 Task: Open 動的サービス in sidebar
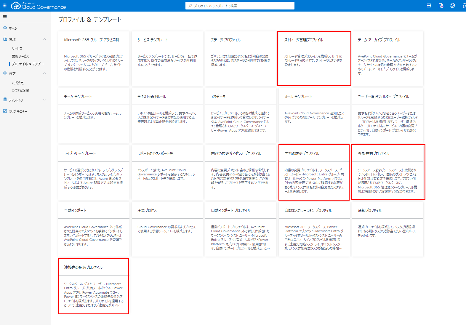pyautogui.click(x=20, y=56)
